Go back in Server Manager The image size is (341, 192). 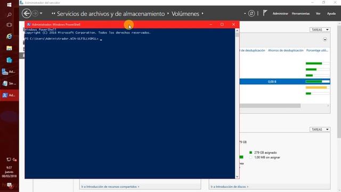point(26,13)
